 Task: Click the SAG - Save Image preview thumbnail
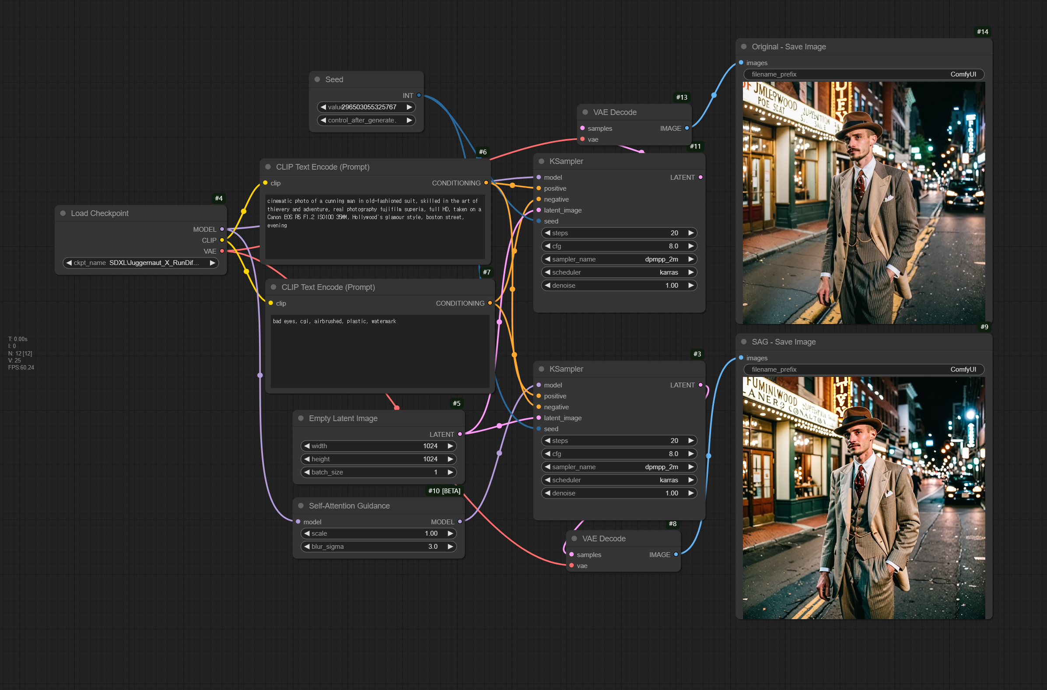(863, 498)
